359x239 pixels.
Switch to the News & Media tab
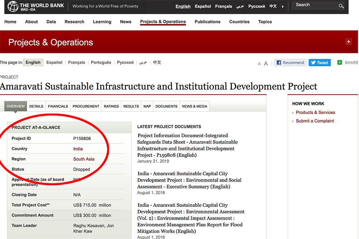[x=195, y=106]
